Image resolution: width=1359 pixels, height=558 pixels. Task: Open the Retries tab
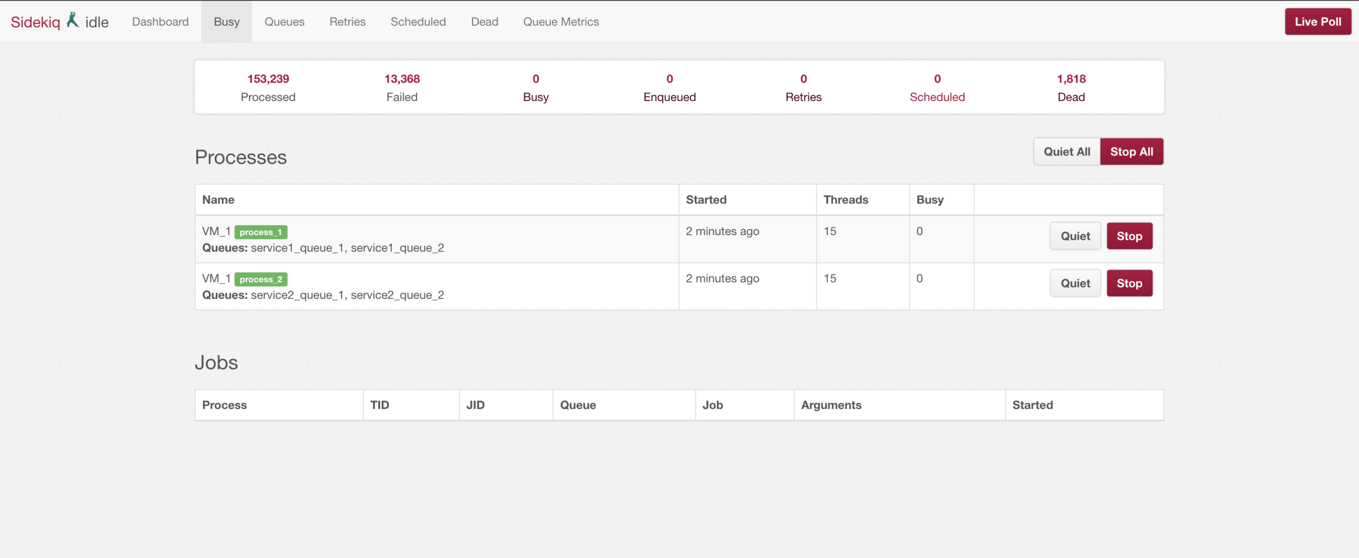tap(347, 22)
